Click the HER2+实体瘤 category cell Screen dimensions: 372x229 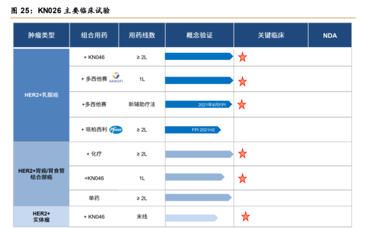[x=41, y=216]
